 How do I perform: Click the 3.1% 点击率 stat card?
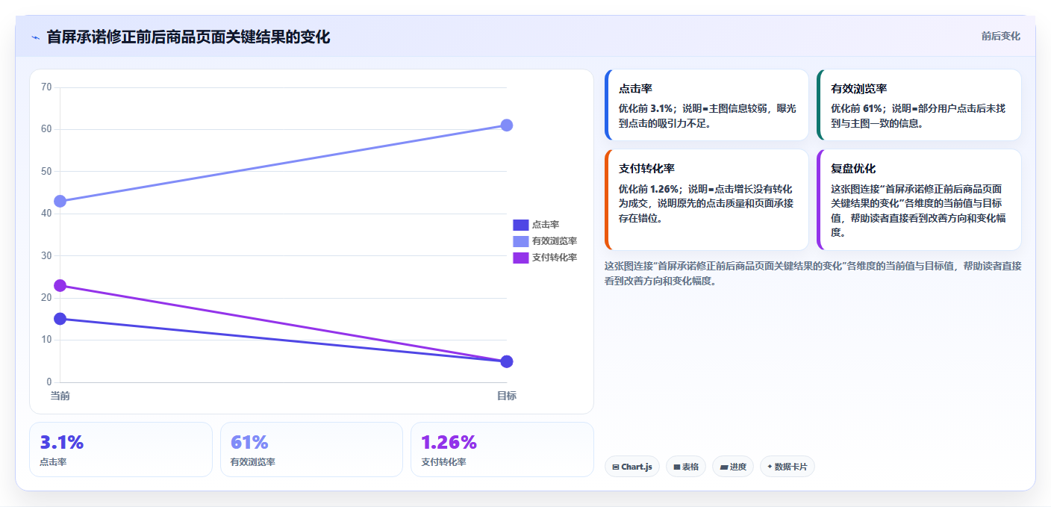(121, 450)
